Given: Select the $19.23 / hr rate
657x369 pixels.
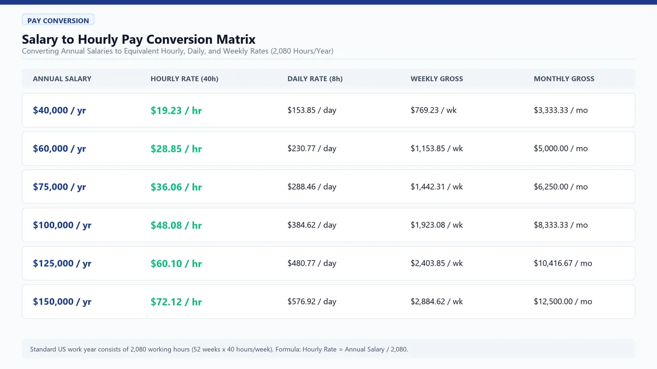Looking at the screenshot, I should point(176,110).
